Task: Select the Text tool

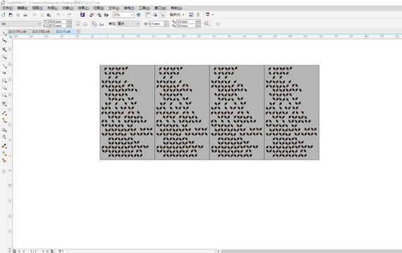Action: [4, 103]
